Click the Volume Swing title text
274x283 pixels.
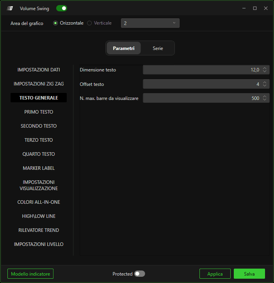pos(34,9)
